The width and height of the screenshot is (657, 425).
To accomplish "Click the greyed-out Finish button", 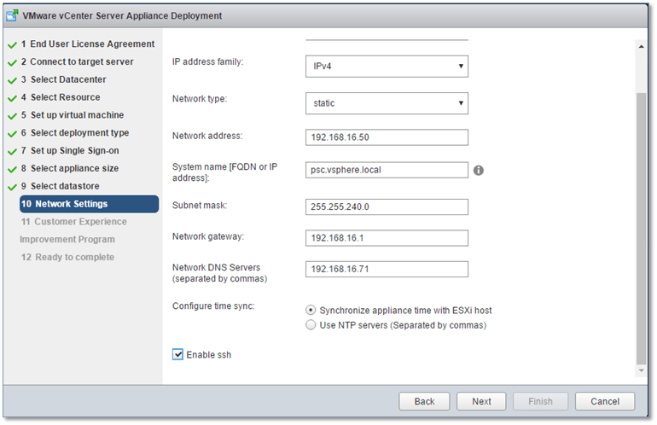I will tap(540, 401).
